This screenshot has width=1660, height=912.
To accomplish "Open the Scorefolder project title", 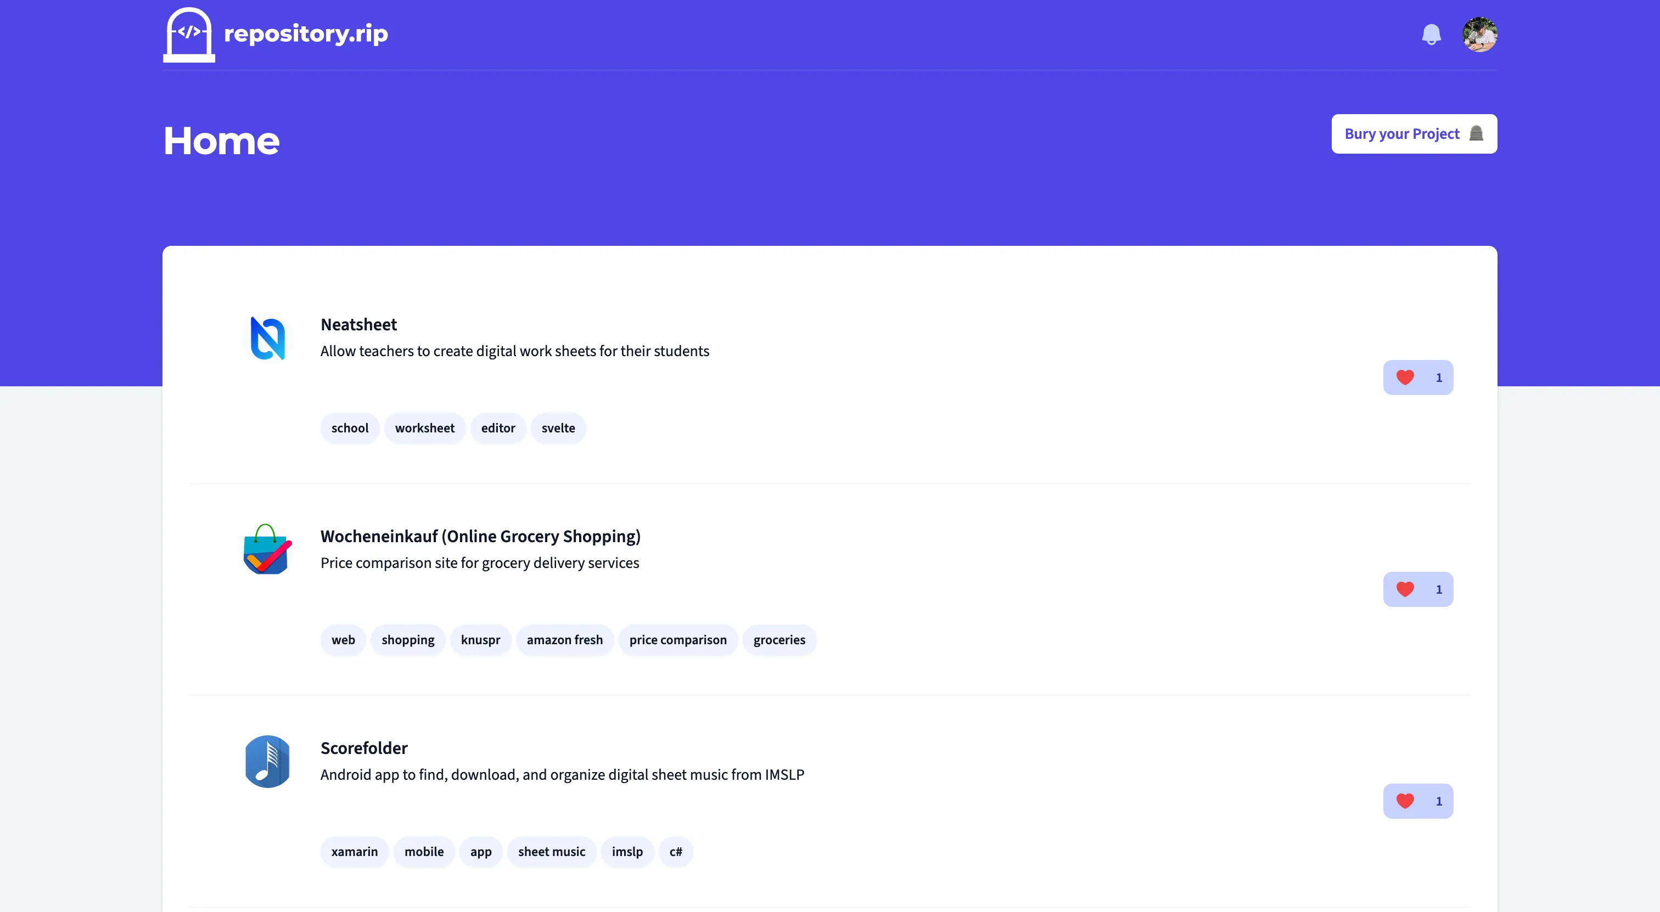I will click(363, 747).
